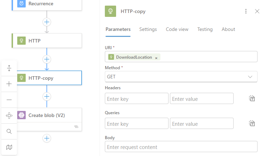Add a step after Create blob (V2)
The width and height of the screenshot is (260, 156).
47,138
